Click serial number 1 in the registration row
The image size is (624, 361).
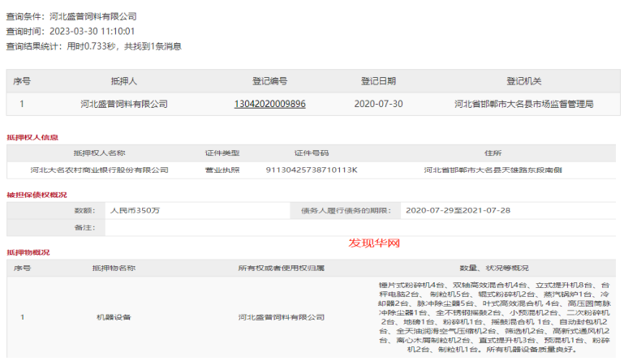[x=22, y=104]
